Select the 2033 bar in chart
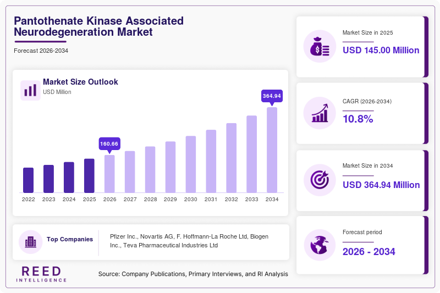Image resolution: width=440 pixels, height=293 pixels. [x=252, y=154]
